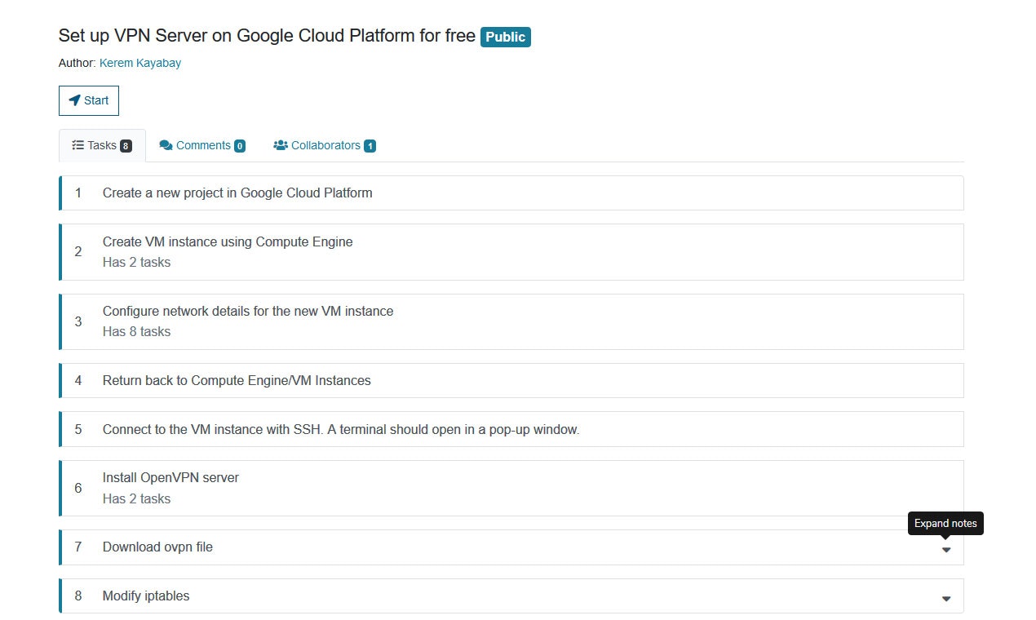Expand notes for Modify iptables task
Image resolution: width=1036 pixels, height=620 pixels.
[946, 599]
